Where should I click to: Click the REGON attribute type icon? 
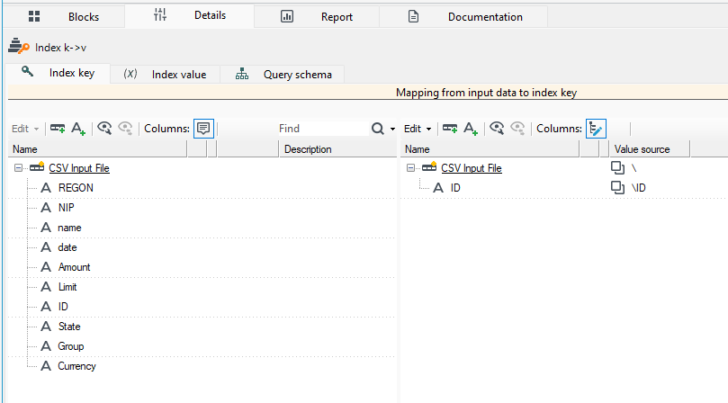(46, 188)
